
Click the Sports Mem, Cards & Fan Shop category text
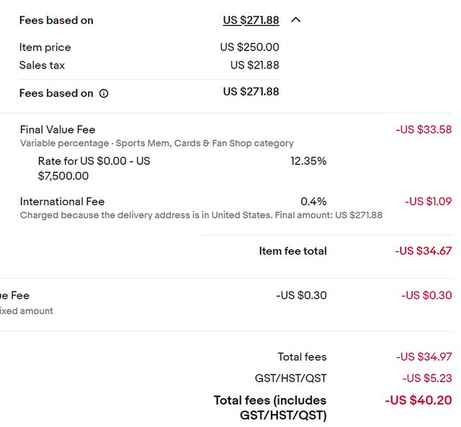pos(205,143)
